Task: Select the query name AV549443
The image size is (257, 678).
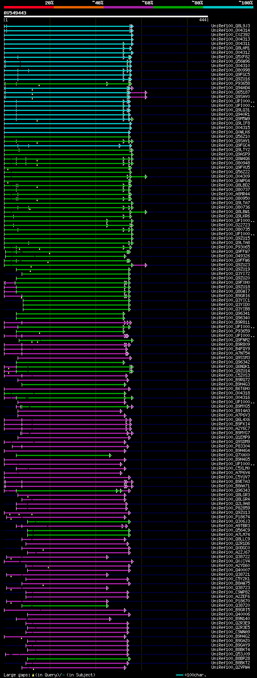Action: (x=15, y=13)
